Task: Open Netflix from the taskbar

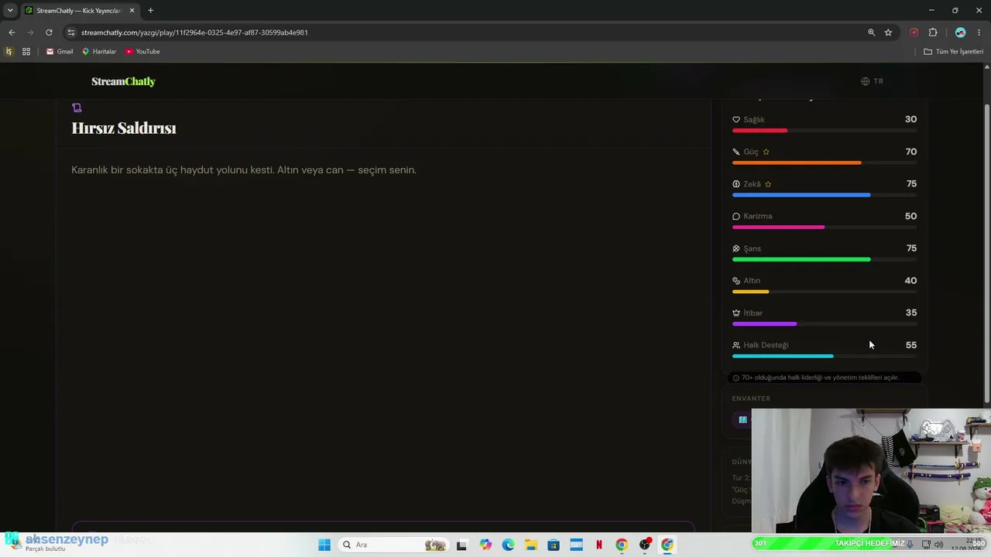Action: coord(598,545)
